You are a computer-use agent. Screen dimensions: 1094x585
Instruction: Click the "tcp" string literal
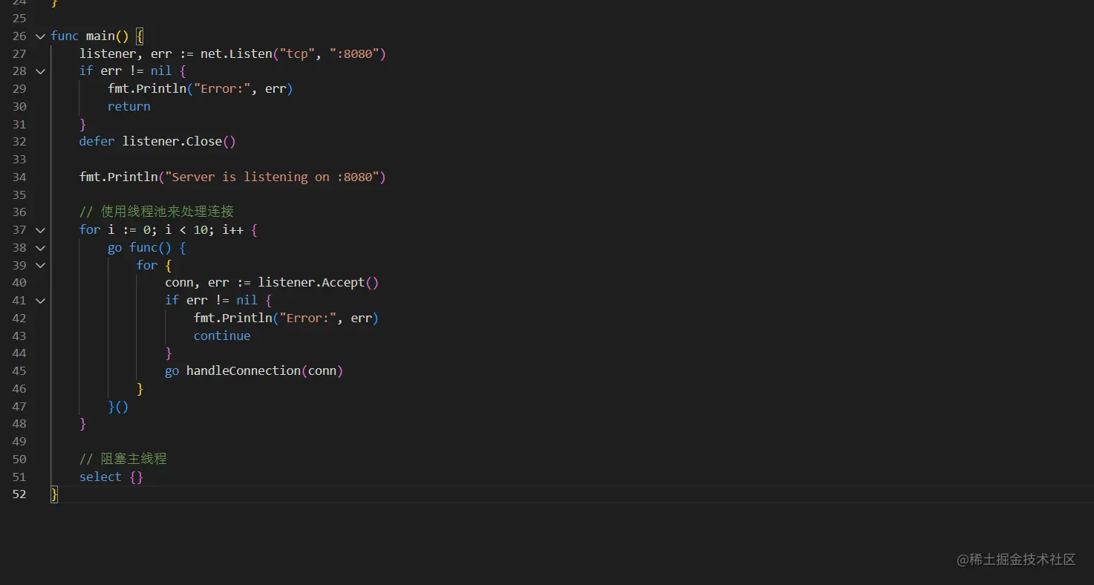297,53
